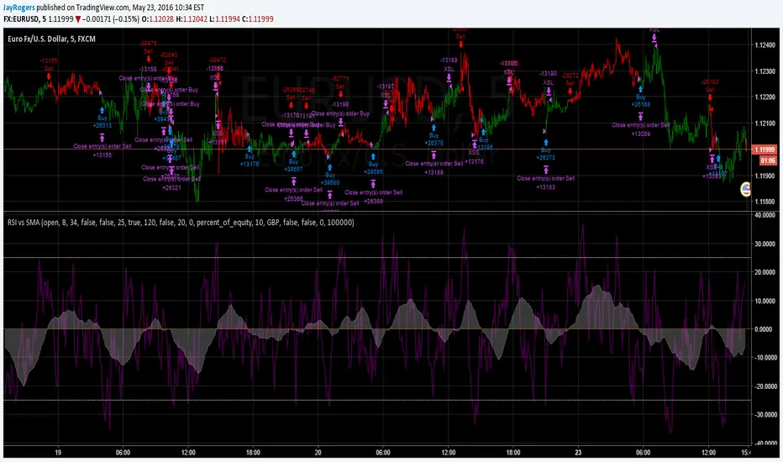783x462 pixels.
Task: Click the 1.11900 price axis label
Action: (765, 176)
